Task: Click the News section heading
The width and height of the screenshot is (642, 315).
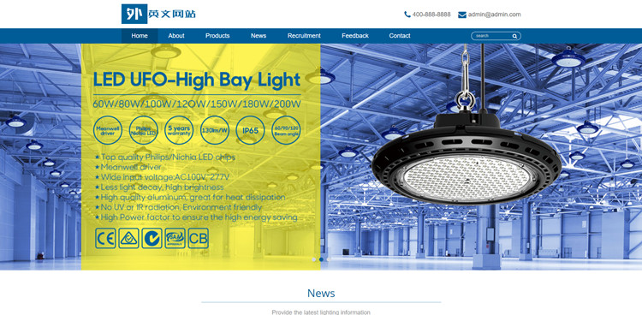Action: pyautogui.click(x=321, y=294)
